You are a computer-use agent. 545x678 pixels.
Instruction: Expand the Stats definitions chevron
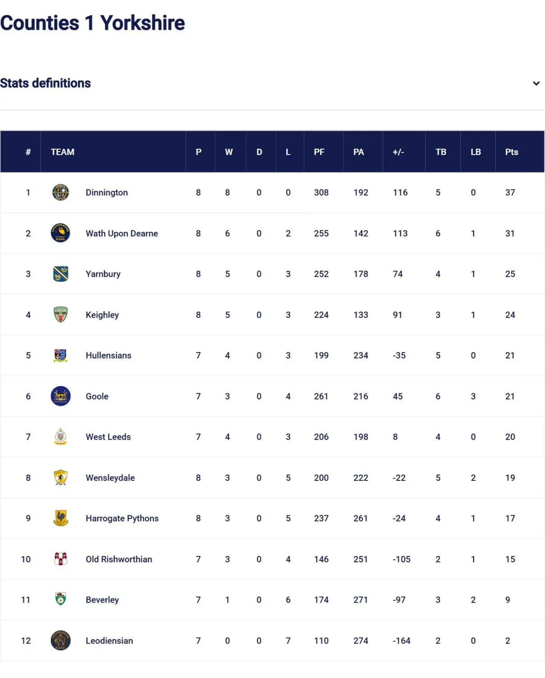coord(536,83)
